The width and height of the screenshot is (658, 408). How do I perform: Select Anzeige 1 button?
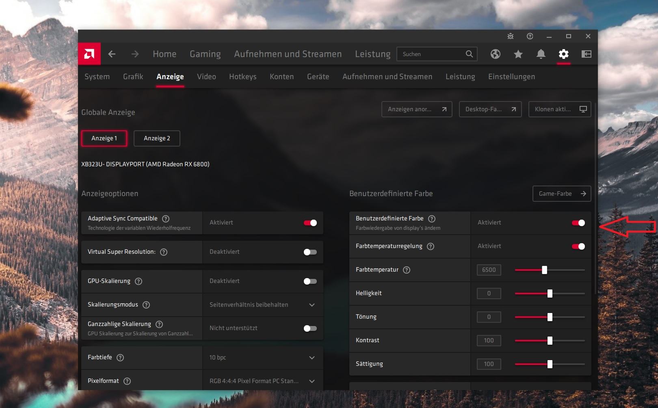(104, 138)
